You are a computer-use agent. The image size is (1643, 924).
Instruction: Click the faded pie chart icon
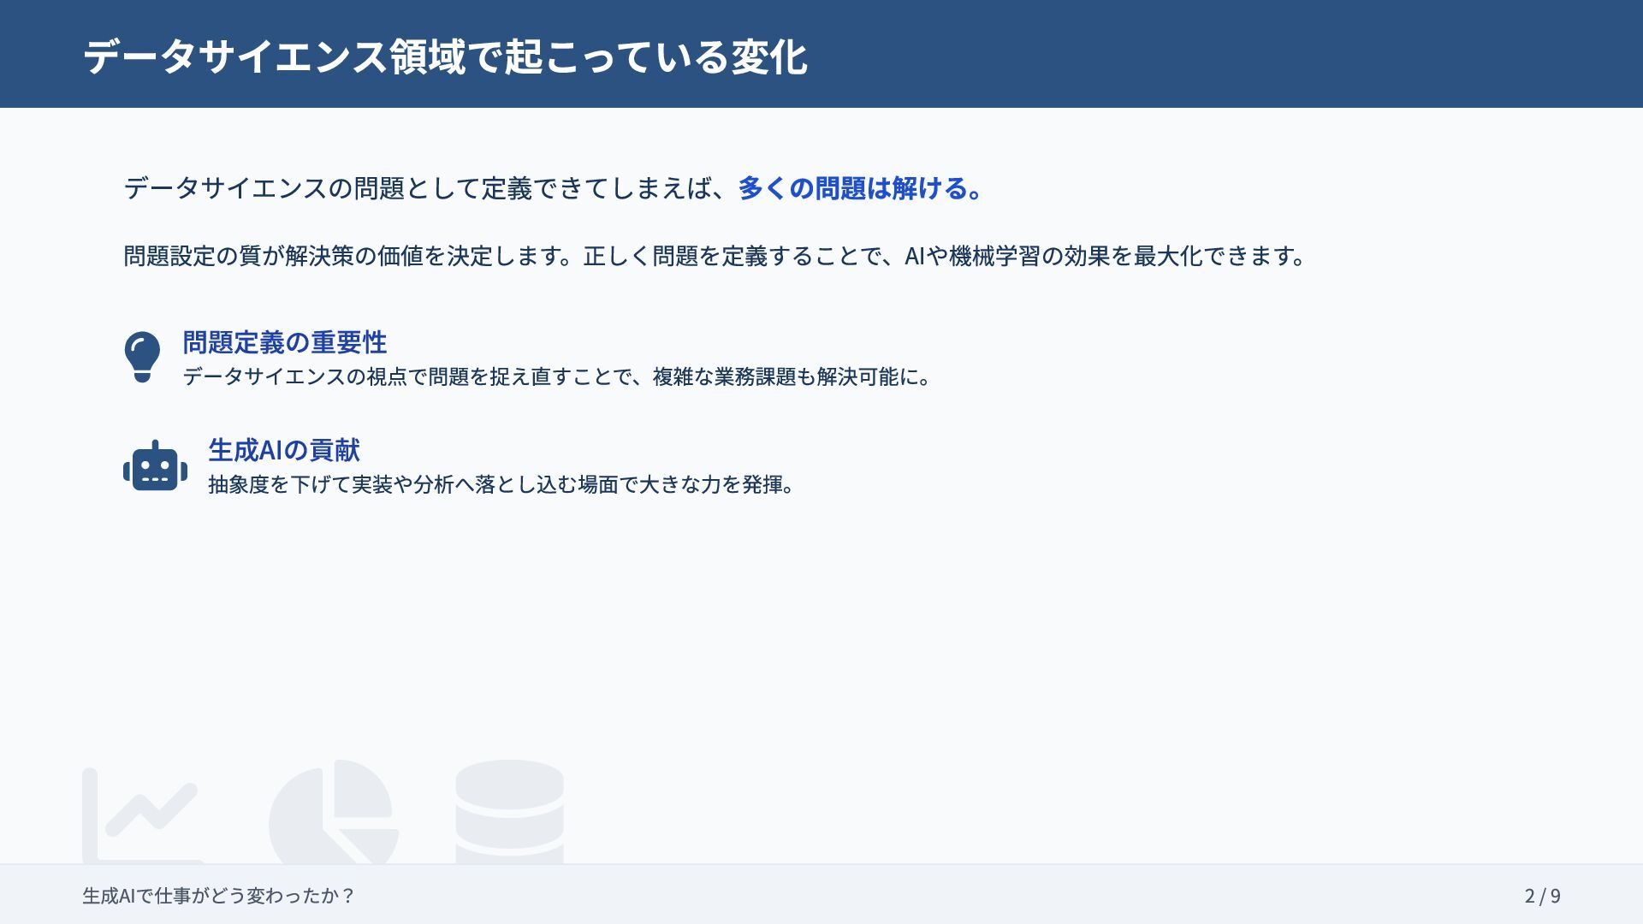coord(334,813)
